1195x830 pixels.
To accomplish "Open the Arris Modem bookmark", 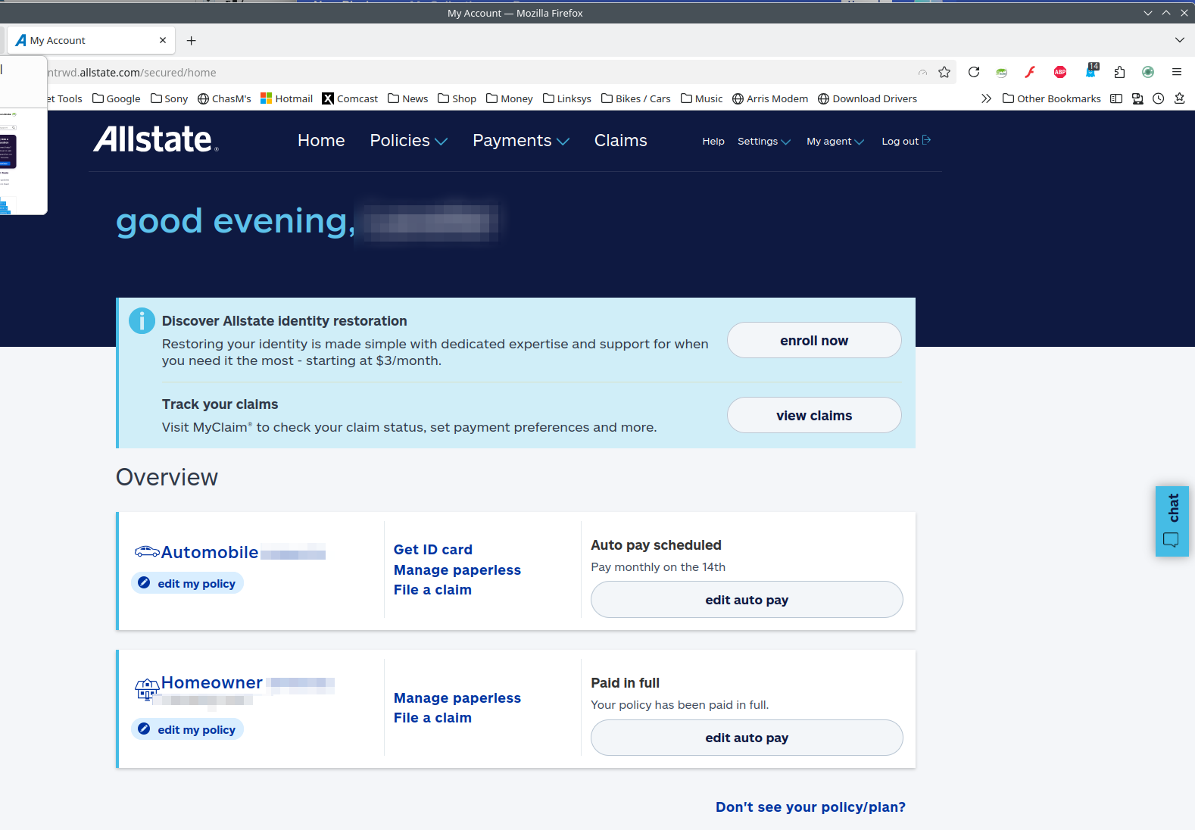I will click(770, 98).
